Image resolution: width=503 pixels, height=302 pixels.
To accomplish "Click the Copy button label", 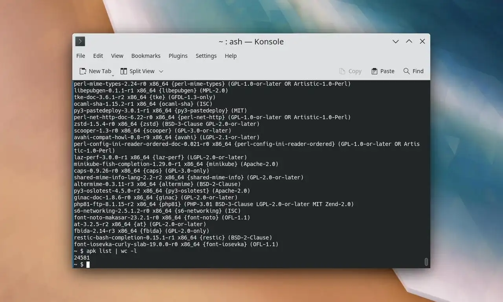I will point(355,71).
